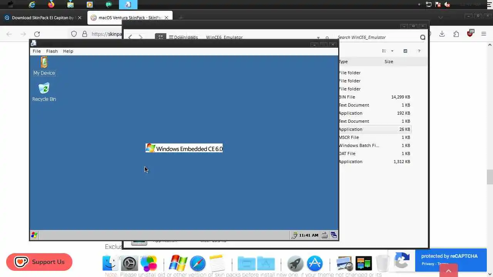Image resolution: width=493 pixels, height=277 pixels.
Task: Select the DAT File row
Action: [375, 154]
